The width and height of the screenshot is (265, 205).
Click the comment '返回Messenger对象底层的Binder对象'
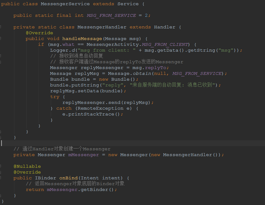[75, 184]
